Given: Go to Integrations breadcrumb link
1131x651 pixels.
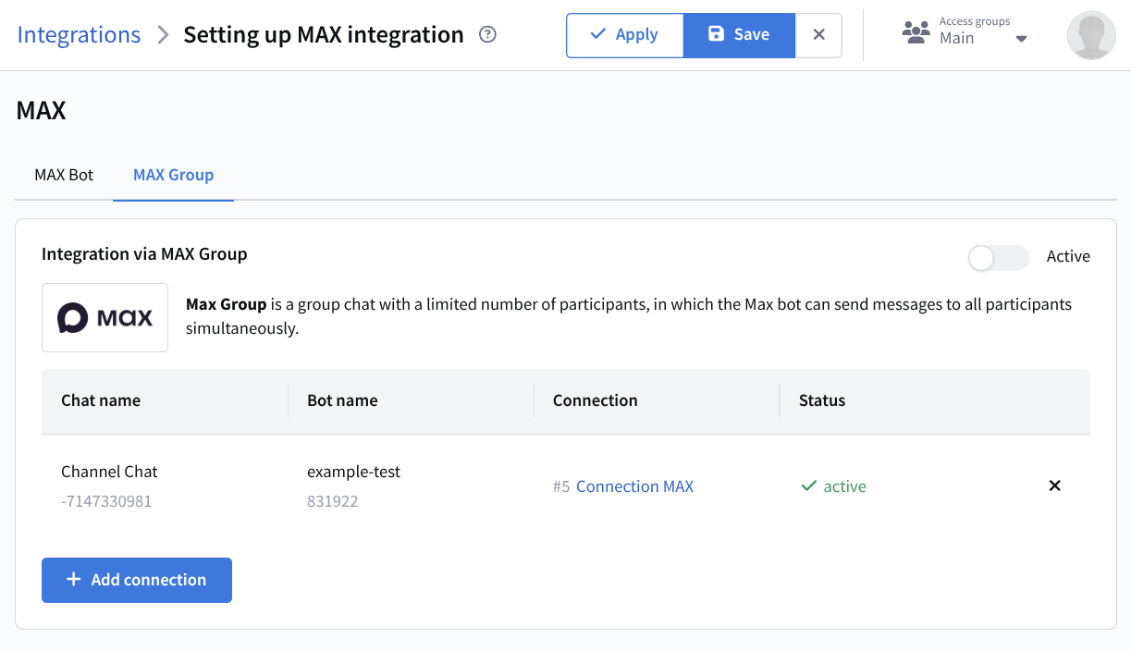Looking at the screenshot, I should pyautogui.click(x=79, y=35).
